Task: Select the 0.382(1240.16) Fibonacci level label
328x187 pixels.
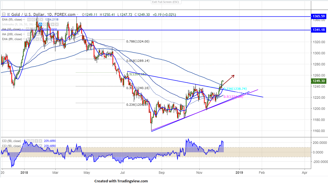Action: point(138,88)
